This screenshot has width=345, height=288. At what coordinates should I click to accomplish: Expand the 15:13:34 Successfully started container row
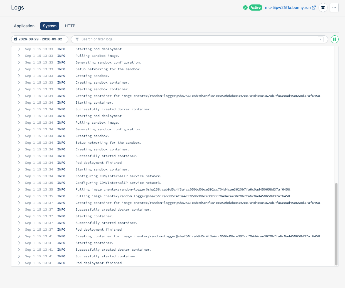[19, 156]
